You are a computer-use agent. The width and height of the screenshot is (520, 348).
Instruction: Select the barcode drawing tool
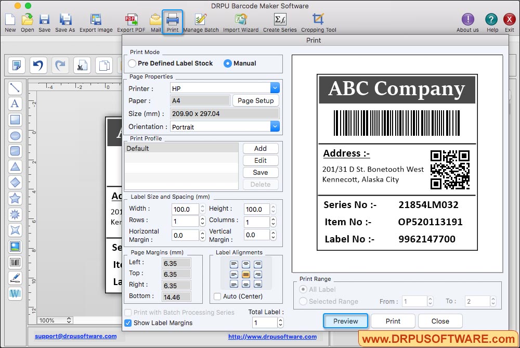pyautogui.click(x=15, y=262)
